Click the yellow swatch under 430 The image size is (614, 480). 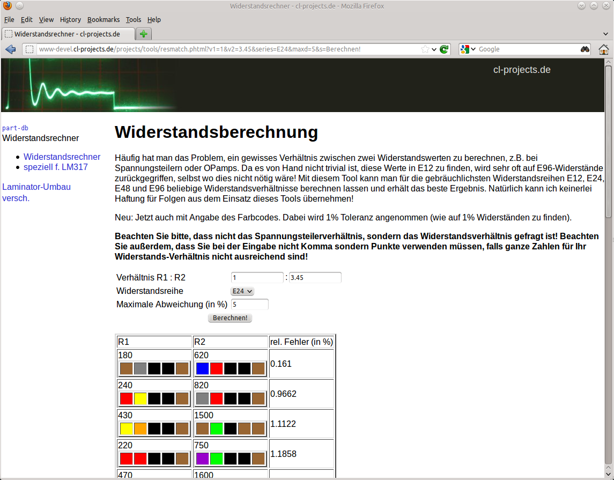(x=126, y=429)
